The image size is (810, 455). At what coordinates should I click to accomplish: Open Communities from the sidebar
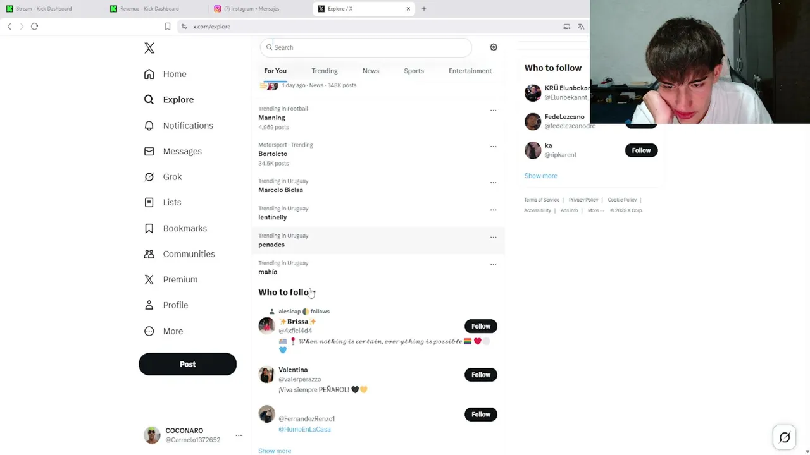point(179,254)
